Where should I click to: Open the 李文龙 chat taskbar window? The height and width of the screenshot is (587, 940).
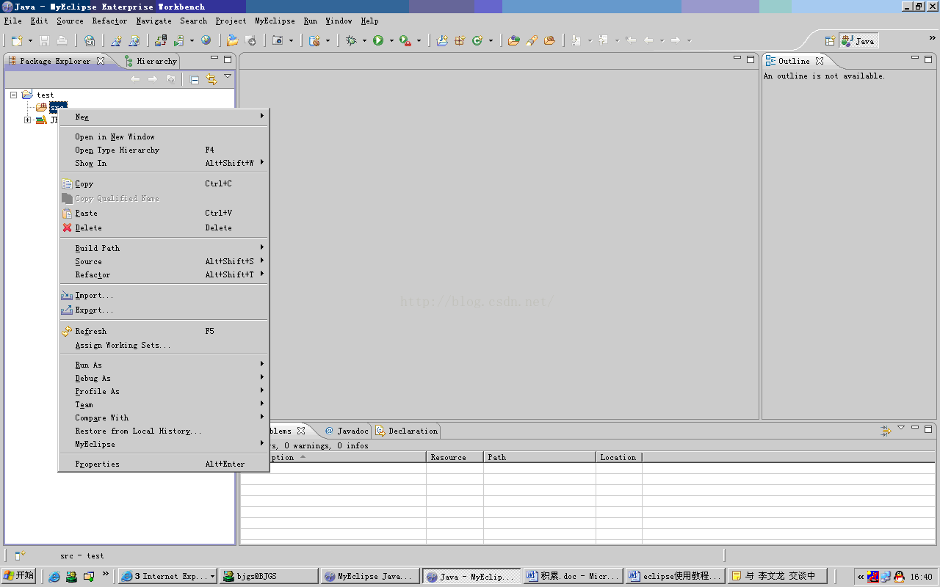pyautogui.click(x=778, y=577)
